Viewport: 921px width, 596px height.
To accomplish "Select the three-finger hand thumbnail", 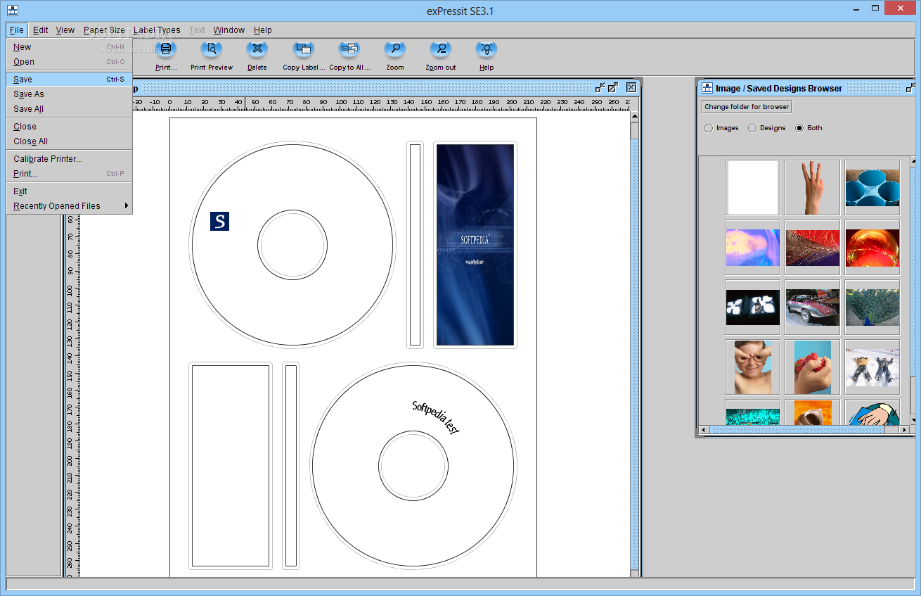I will (x=812, y=187).
